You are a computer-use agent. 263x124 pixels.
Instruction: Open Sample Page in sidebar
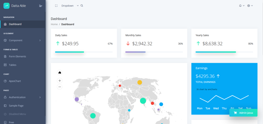tap(23, 106)
